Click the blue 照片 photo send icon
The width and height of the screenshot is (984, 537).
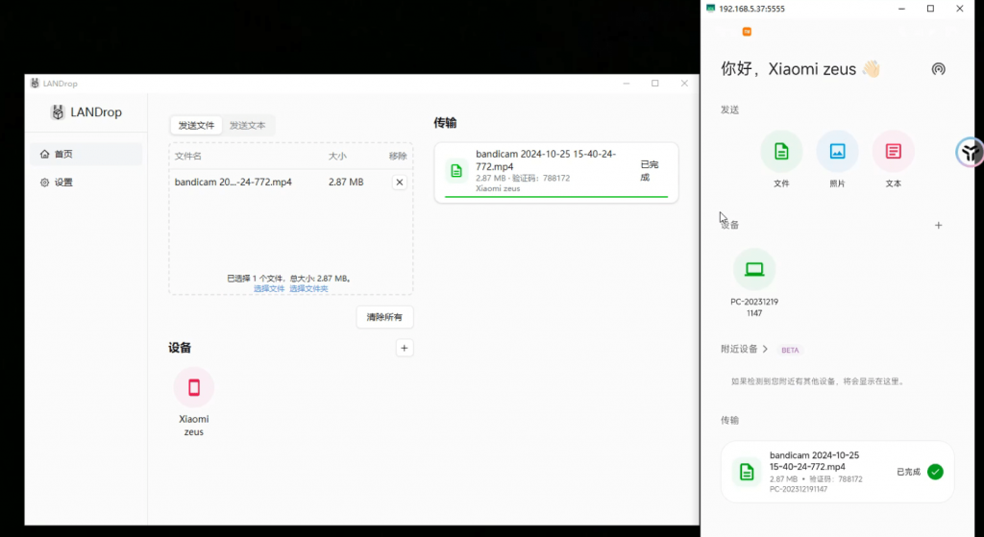coord(837,151)
